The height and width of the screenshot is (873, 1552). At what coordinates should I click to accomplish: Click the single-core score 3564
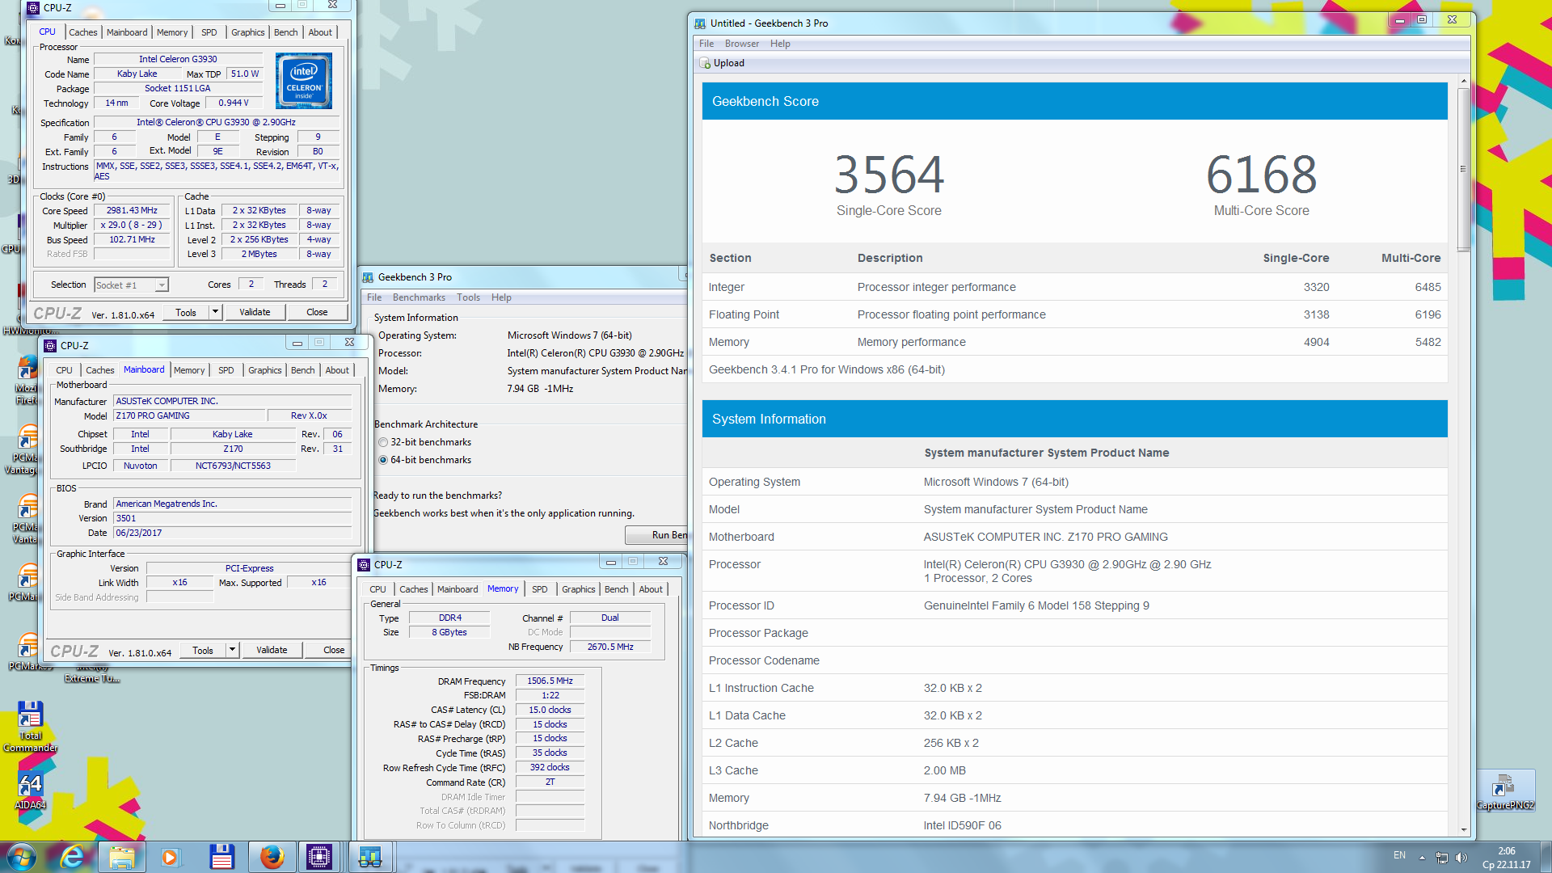click(888, 175)
